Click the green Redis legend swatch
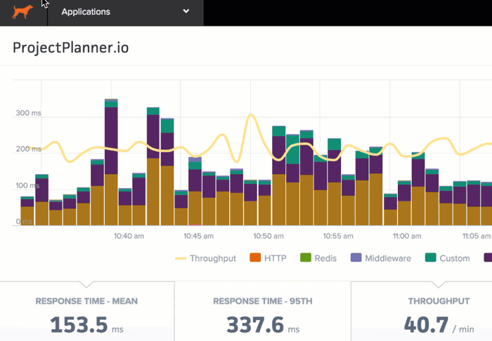 click(306, 258)
